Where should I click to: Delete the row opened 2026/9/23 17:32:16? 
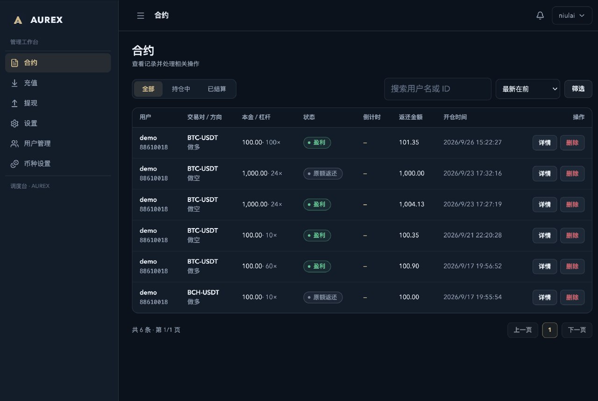pos(572,173)
